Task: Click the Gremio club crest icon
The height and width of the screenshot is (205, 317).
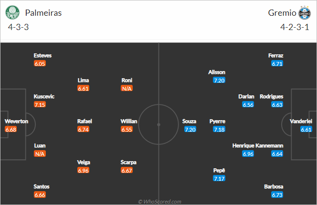Action: coord(305,12)
